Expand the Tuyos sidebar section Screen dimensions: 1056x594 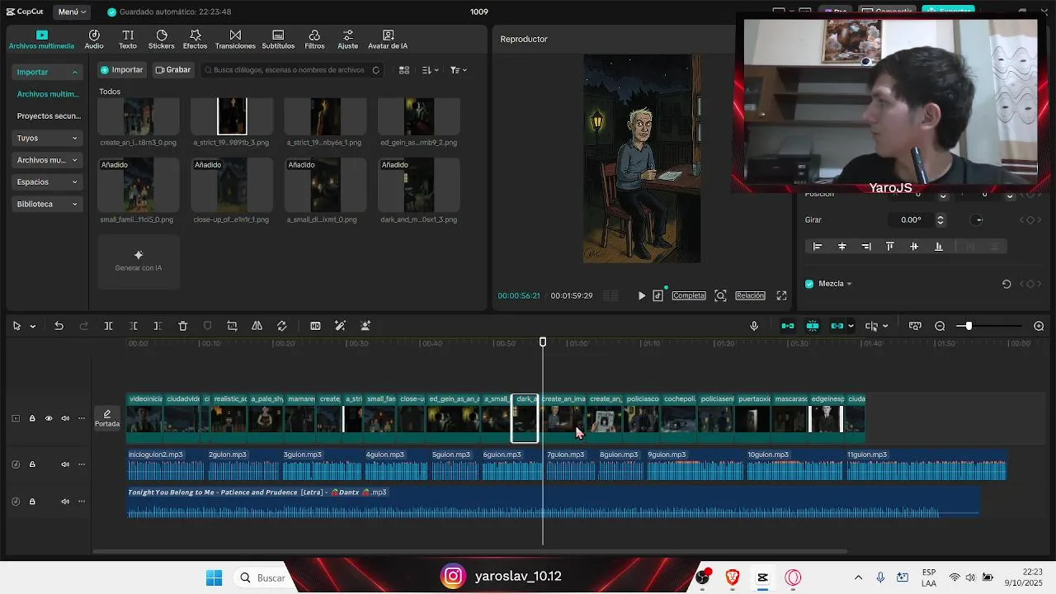tap(47, 138)
